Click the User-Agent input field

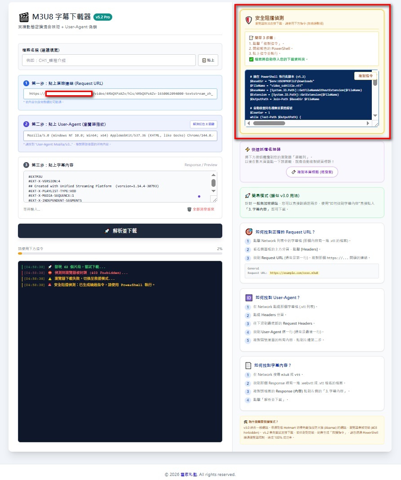tap(120, 136)
